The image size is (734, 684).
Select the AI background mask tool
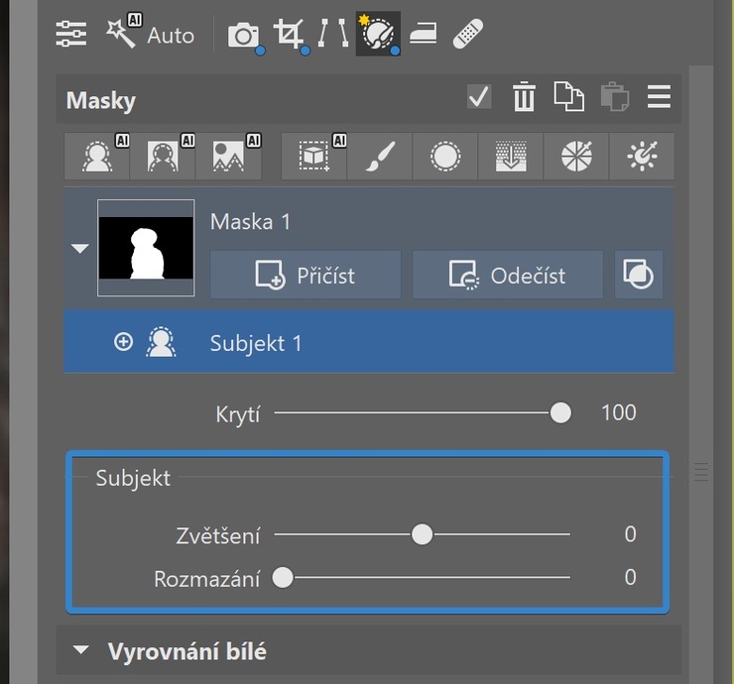click(x=163, y=156)
